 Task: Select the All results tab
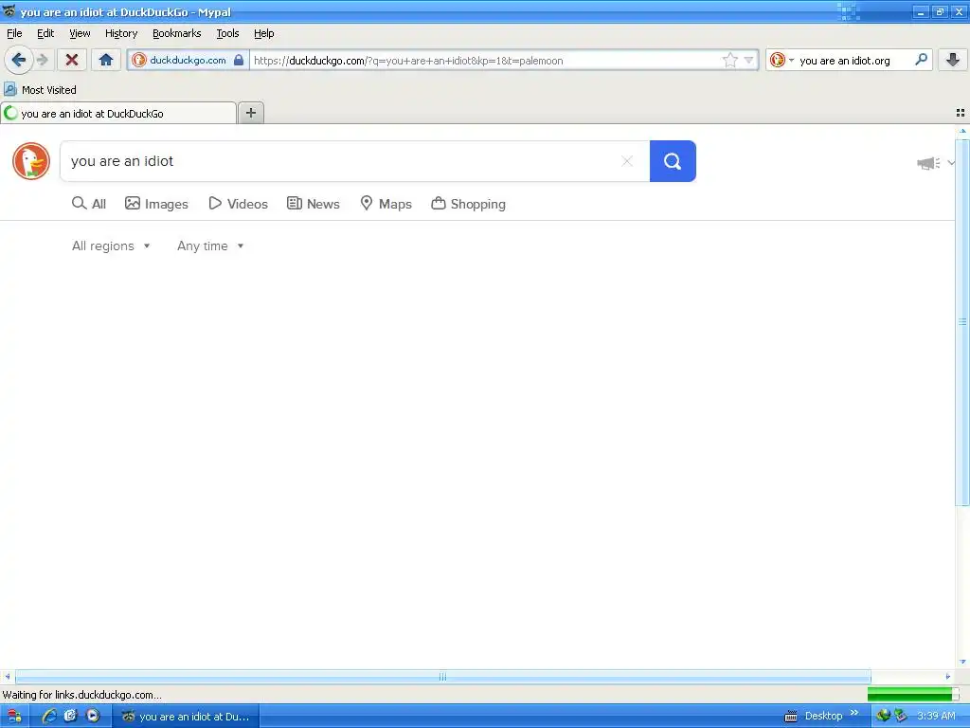click(x=89, y=204)
